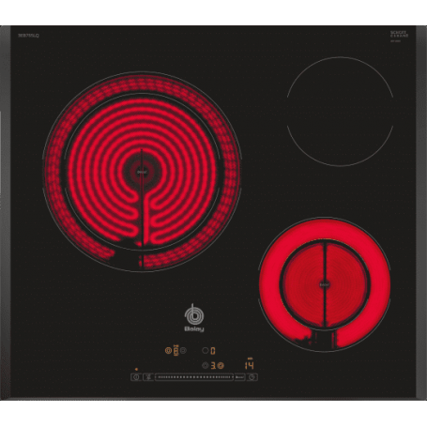
Task: Tap the timer clock button at slider's right end
Action: (252, 377)
